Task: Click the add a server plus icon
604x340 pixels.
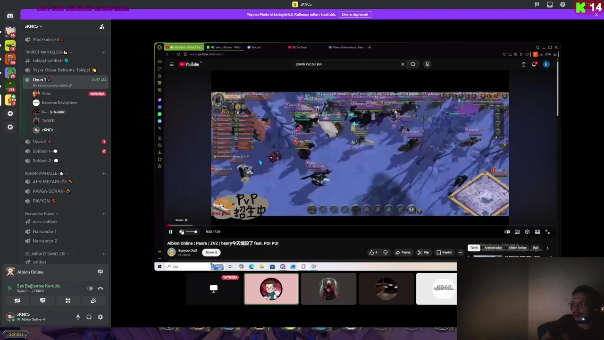Action: [x=10, y=113]
